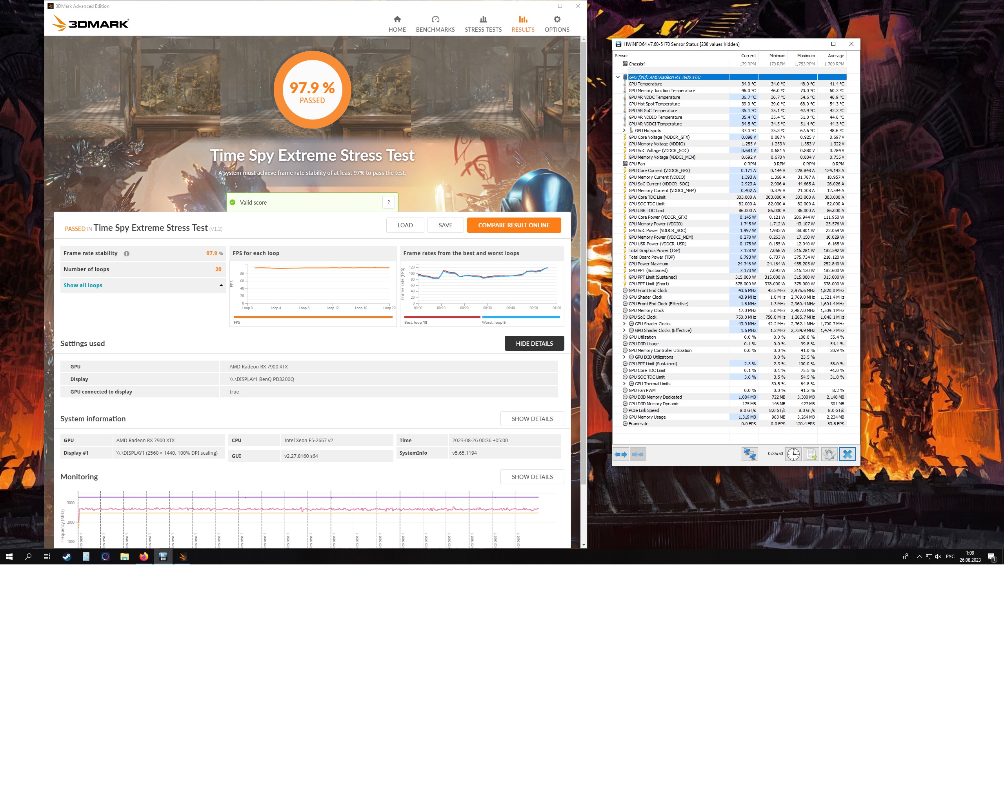
Task: Click HWiNFO expand columns arrows button
Action: click(x=621, y=454)
